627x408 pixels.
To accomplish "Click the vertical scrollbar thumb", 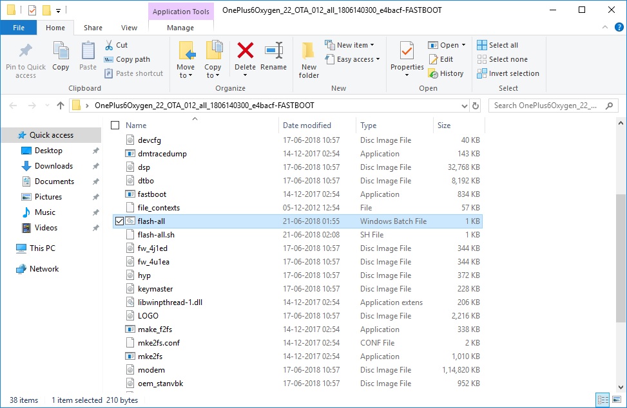I will pyautogui.click(x=621, y=258).
